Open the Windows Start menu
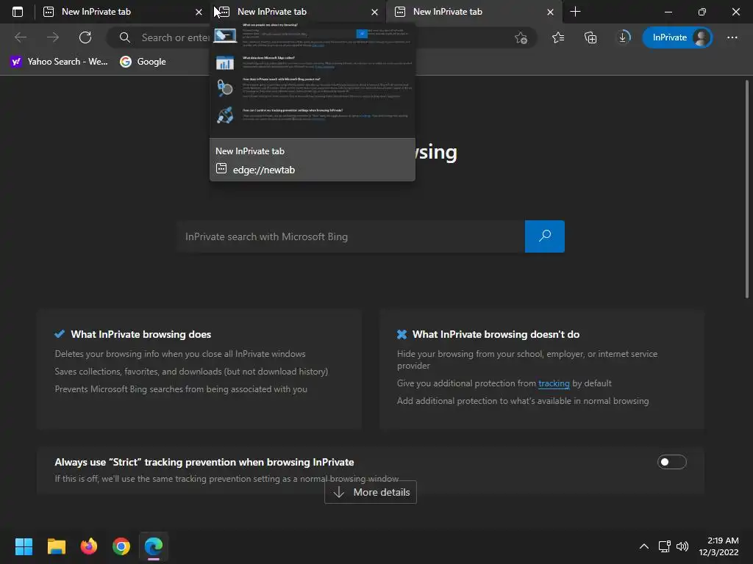This screenshot has width=753, height=564. click(x=24, y=546)
